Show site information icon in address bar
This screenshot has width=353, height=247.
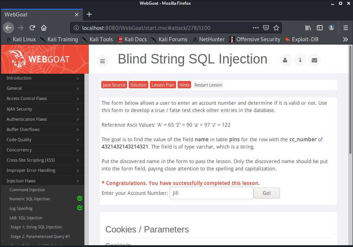[76, 28]
